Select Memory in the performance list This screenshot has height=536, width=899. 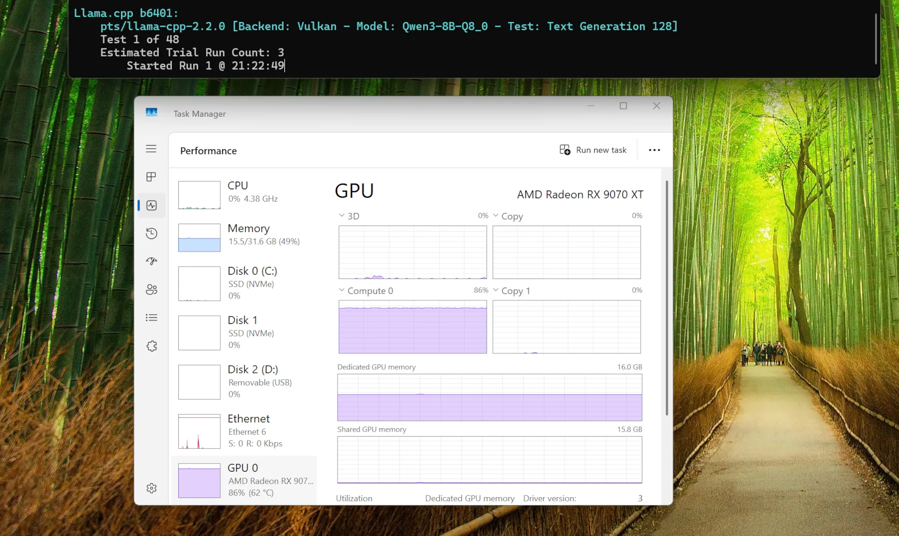tap(245, 235)
